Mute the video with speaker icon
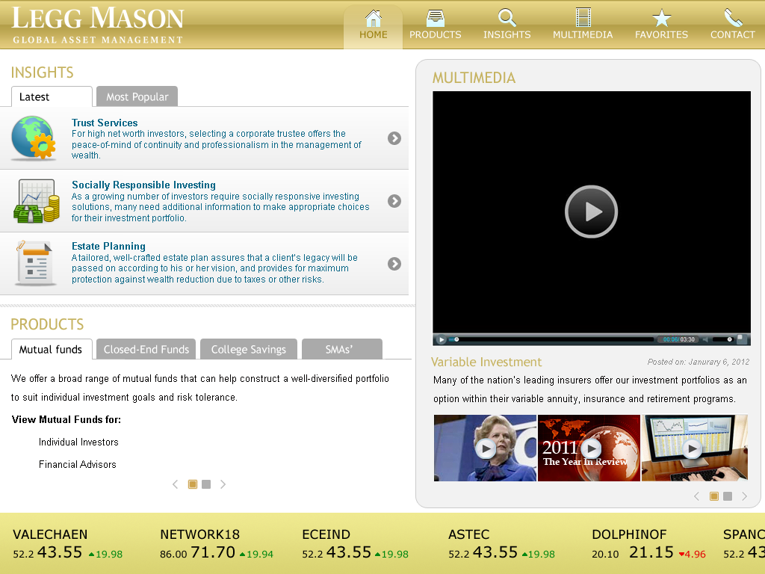 point(706,339)
